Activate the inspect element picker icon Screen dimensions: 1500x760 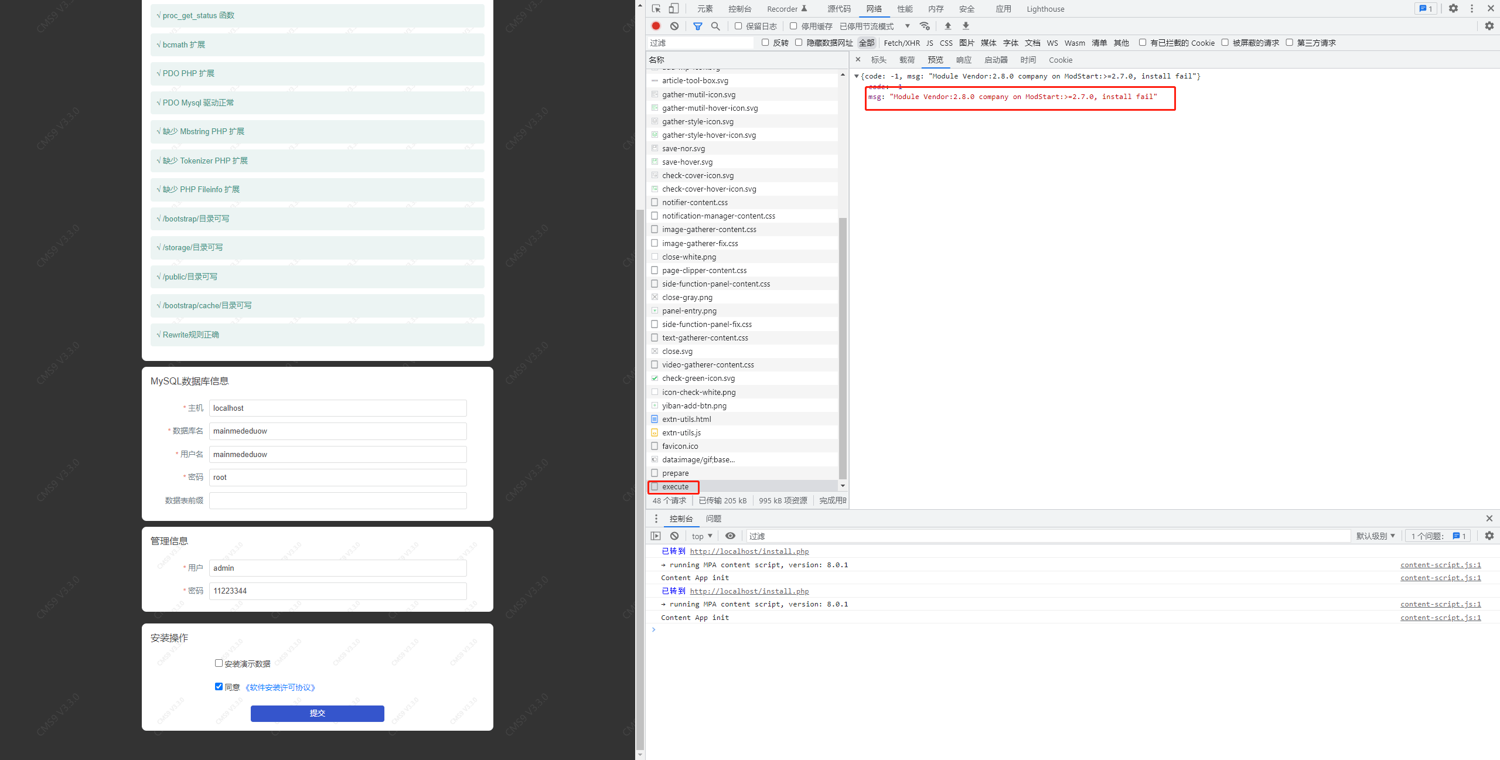click(656, 9)
